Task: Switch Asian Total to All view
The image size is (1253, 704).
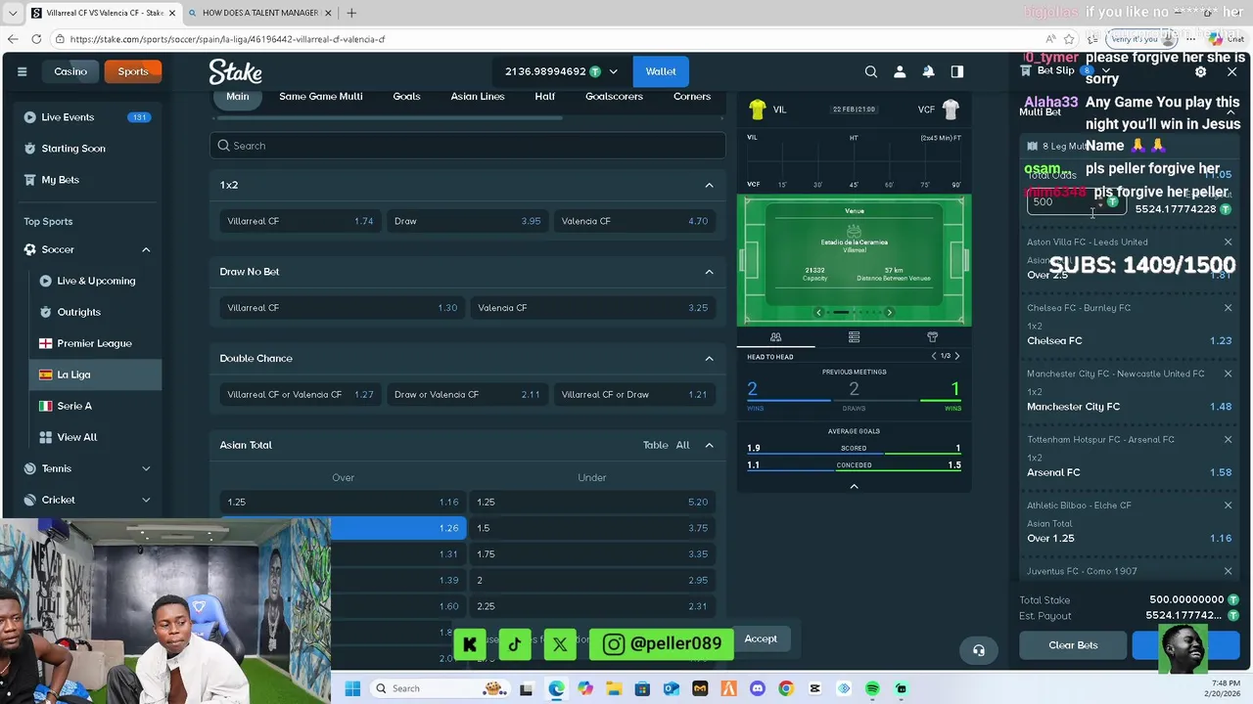Action: pos(682,445)
